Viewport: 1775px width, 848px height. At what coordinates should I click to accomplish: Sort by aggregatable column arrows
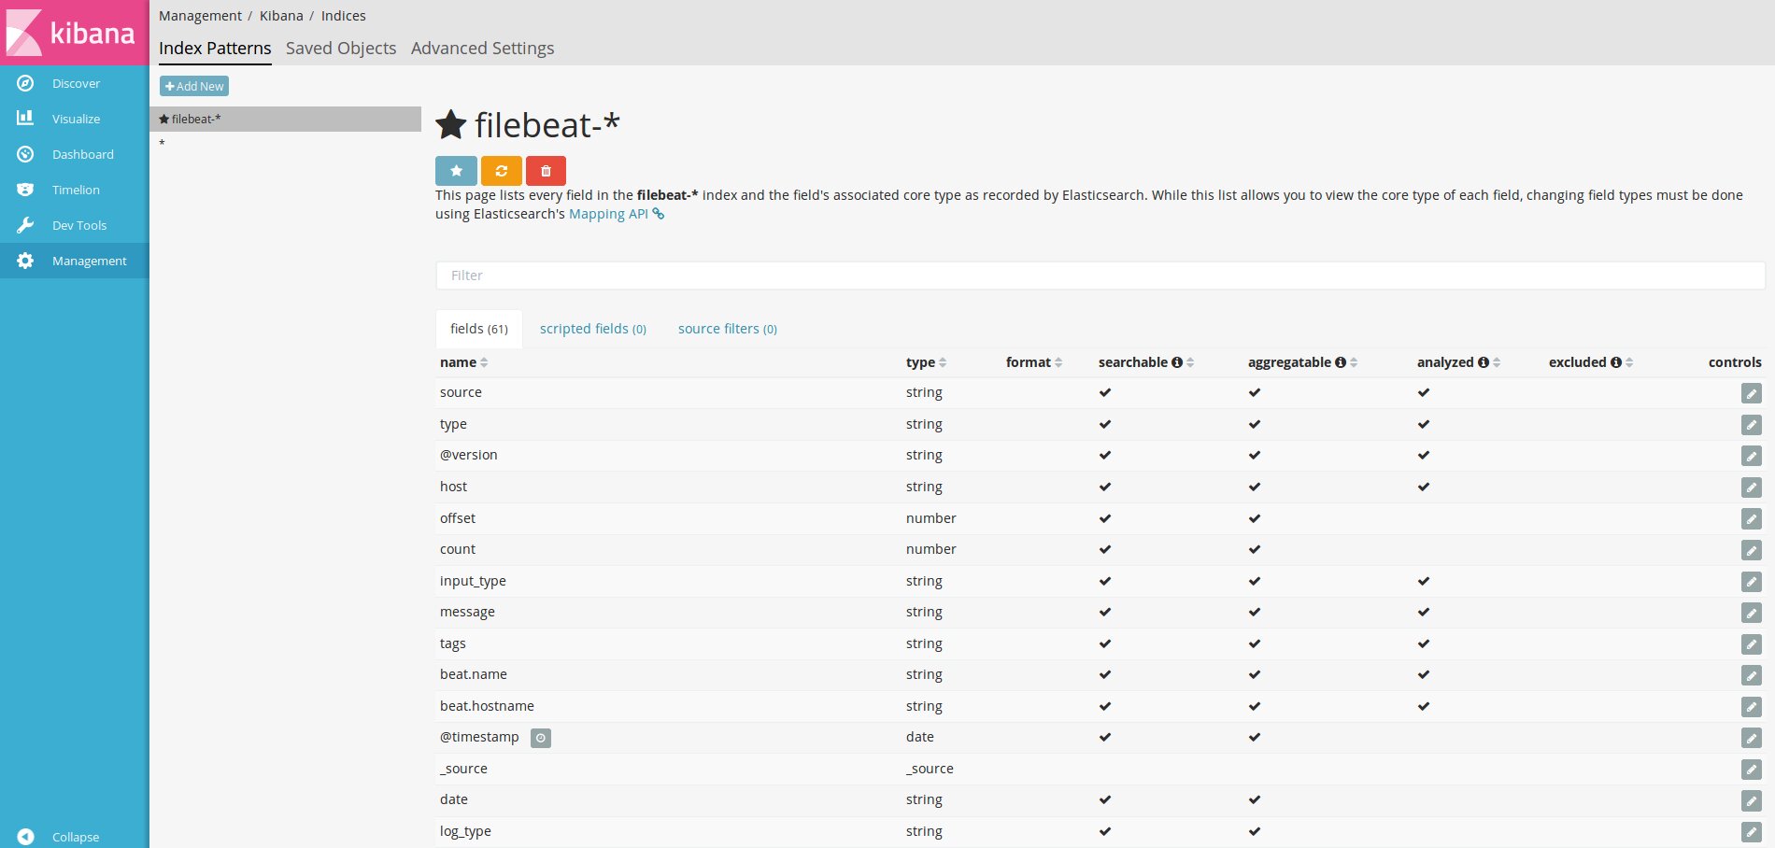[1354, 362]
